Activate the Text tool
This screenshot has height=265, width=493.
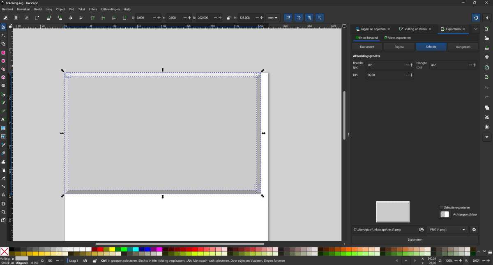3,120
